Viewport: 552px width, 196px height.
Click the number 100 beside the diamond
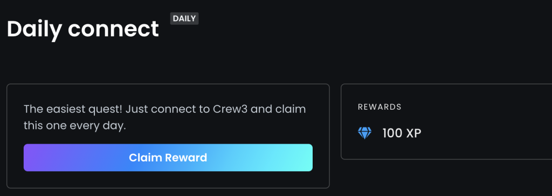click(x=392, y=133)
